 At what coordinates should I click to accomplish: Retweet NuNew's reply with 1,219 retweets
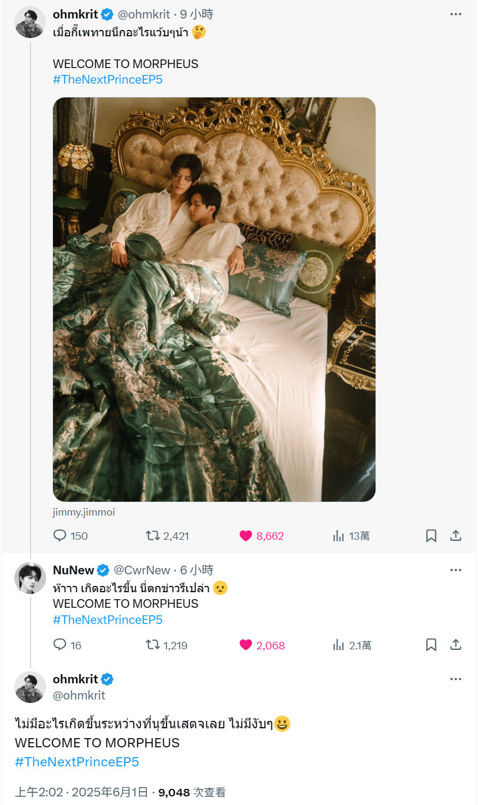pos(153,645)
